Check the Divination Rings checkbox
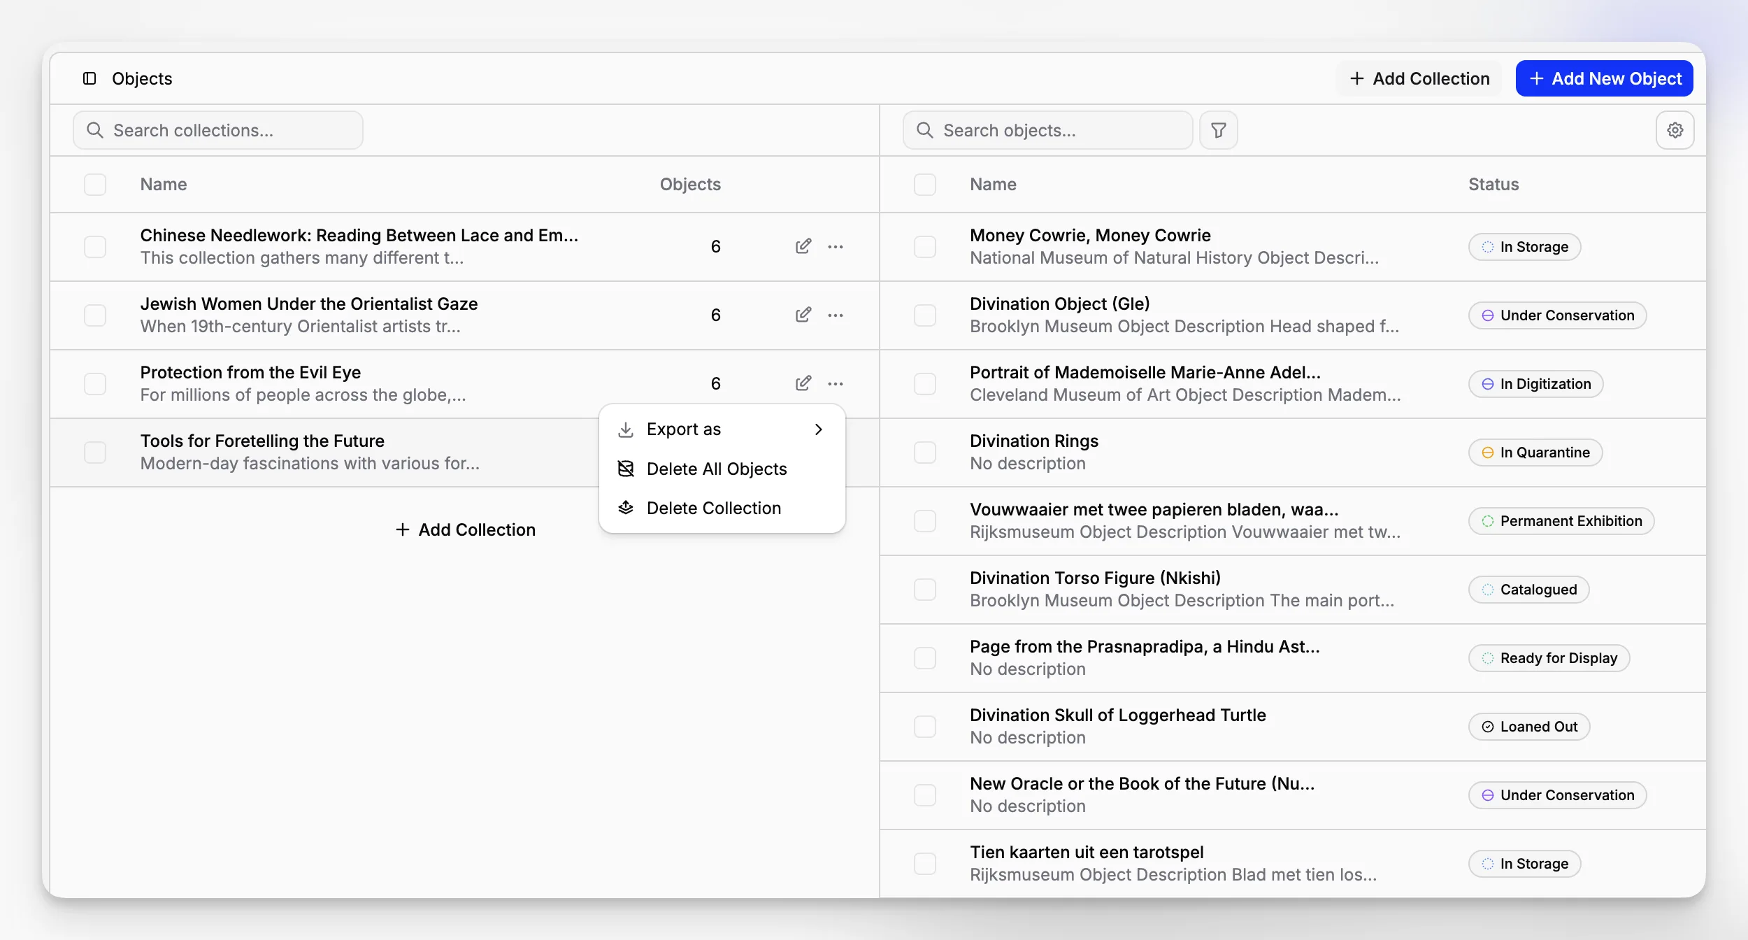The height and width of the screenshot is (940, 1748). pos(925,453)
